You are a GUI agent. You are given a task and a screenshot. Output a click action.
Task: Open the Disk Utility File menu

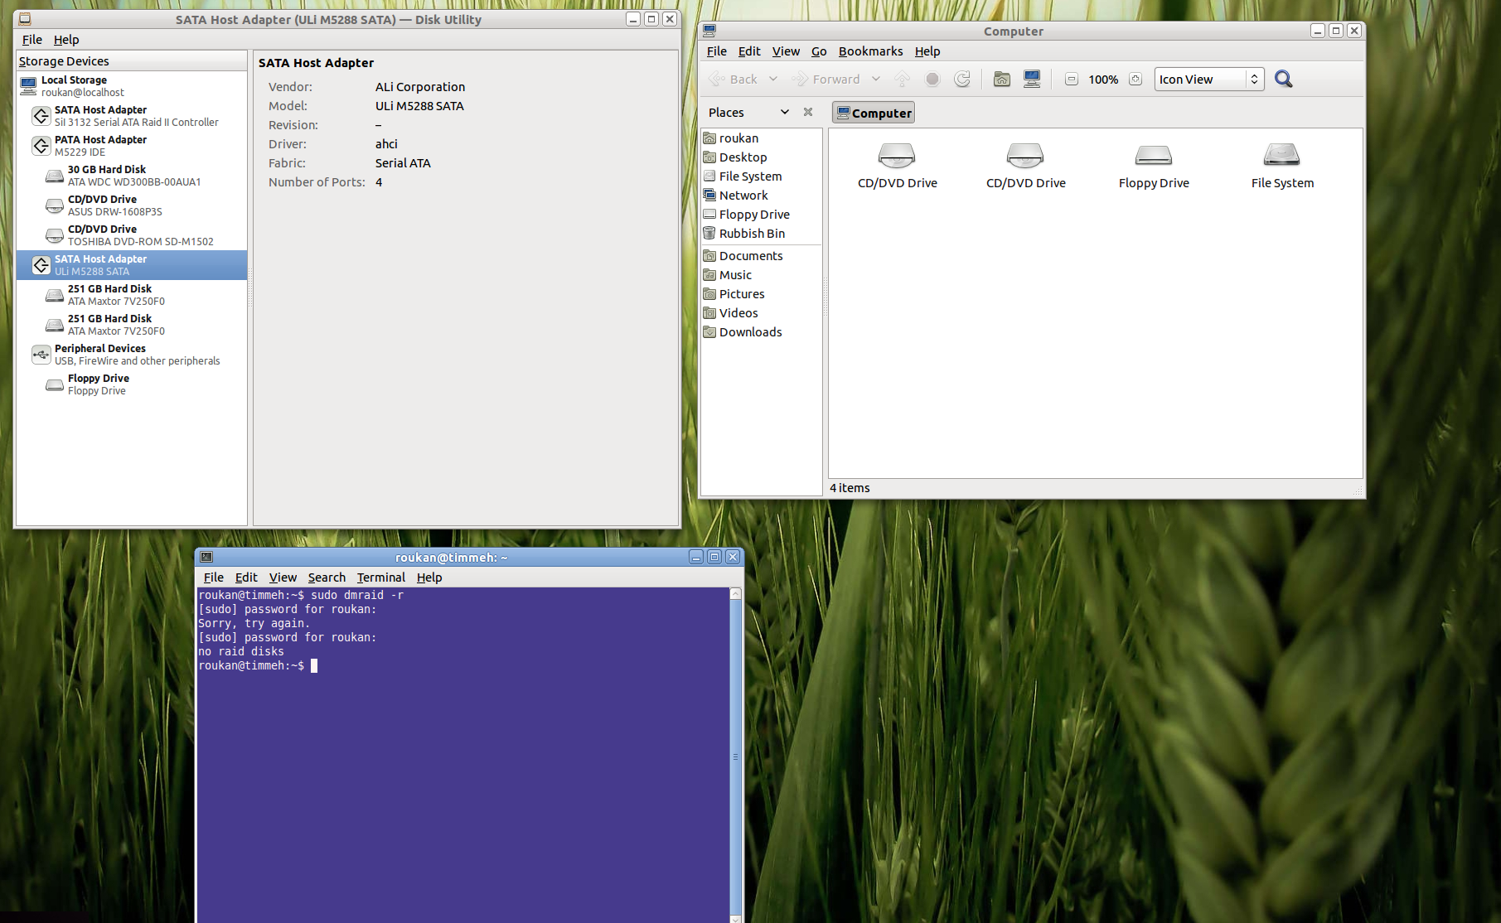(x=32, y=40)
